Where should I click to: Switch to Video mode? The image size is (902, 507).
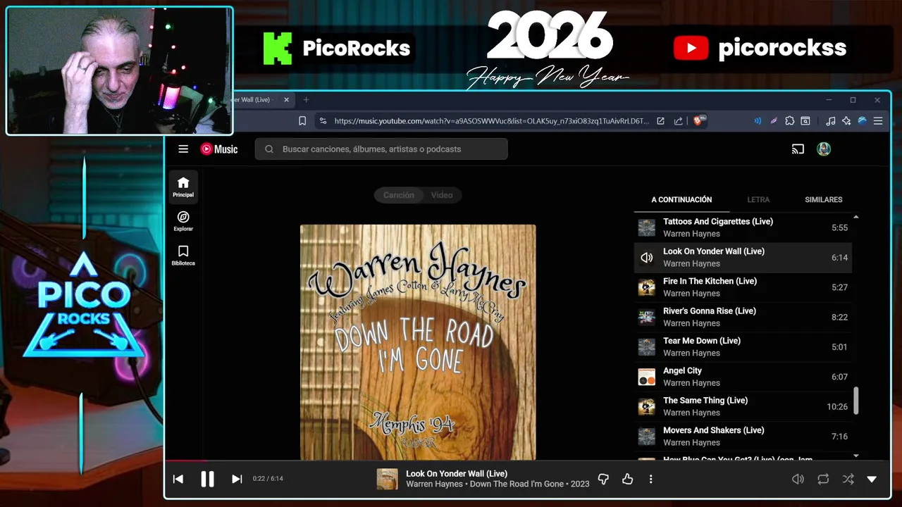click(x=442, y=195)
